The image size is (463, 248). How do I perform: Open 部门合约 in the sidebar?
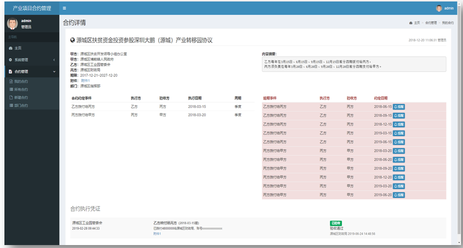(x=20, y=105)
